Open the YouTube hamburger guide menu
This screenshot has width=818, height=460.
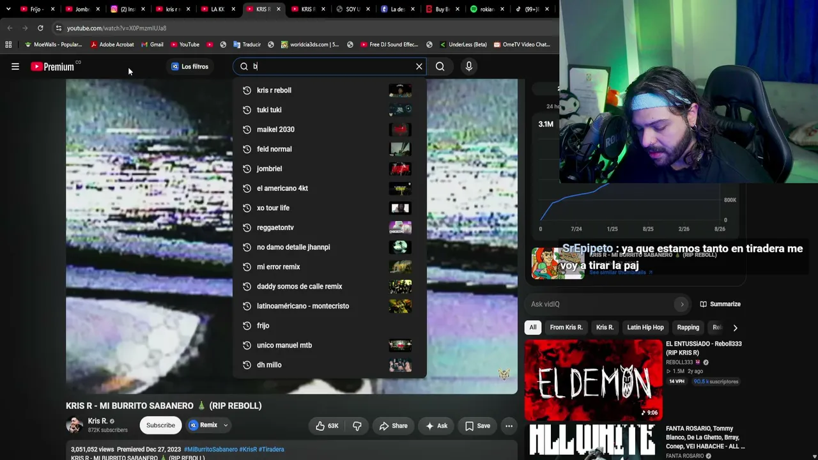click(15, 66)
